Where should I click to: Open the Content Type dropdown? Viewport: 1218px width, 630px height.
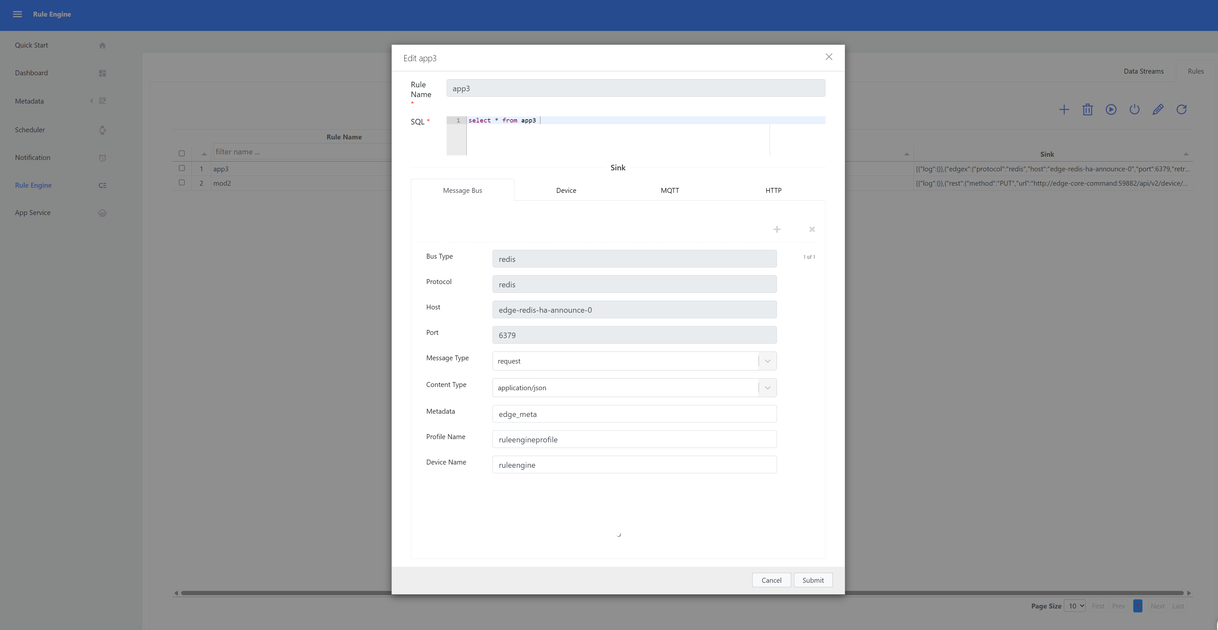[767, 387]
